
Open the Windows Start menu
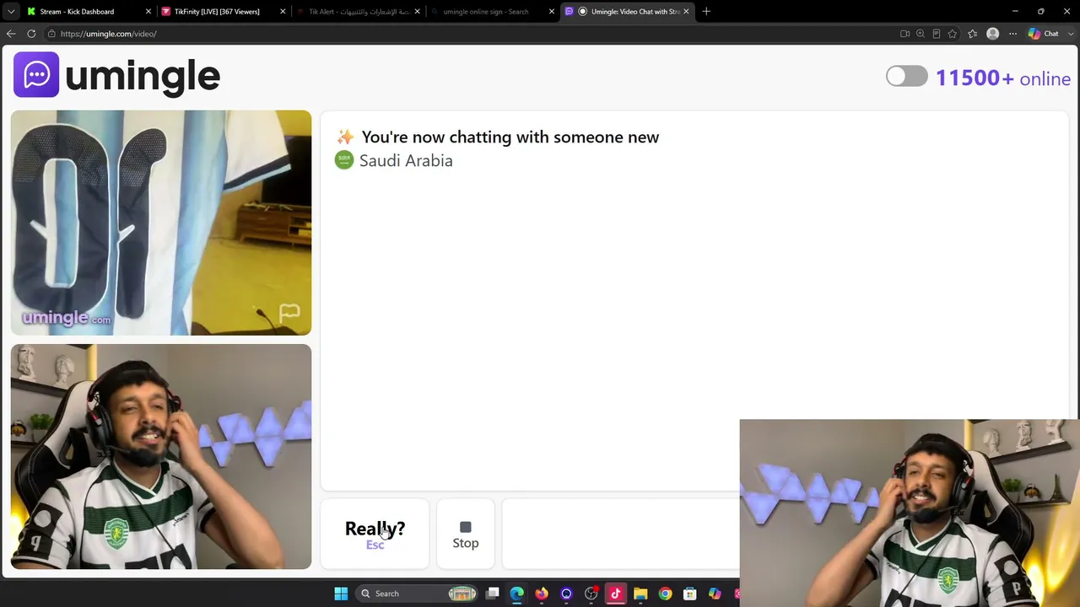341,594
